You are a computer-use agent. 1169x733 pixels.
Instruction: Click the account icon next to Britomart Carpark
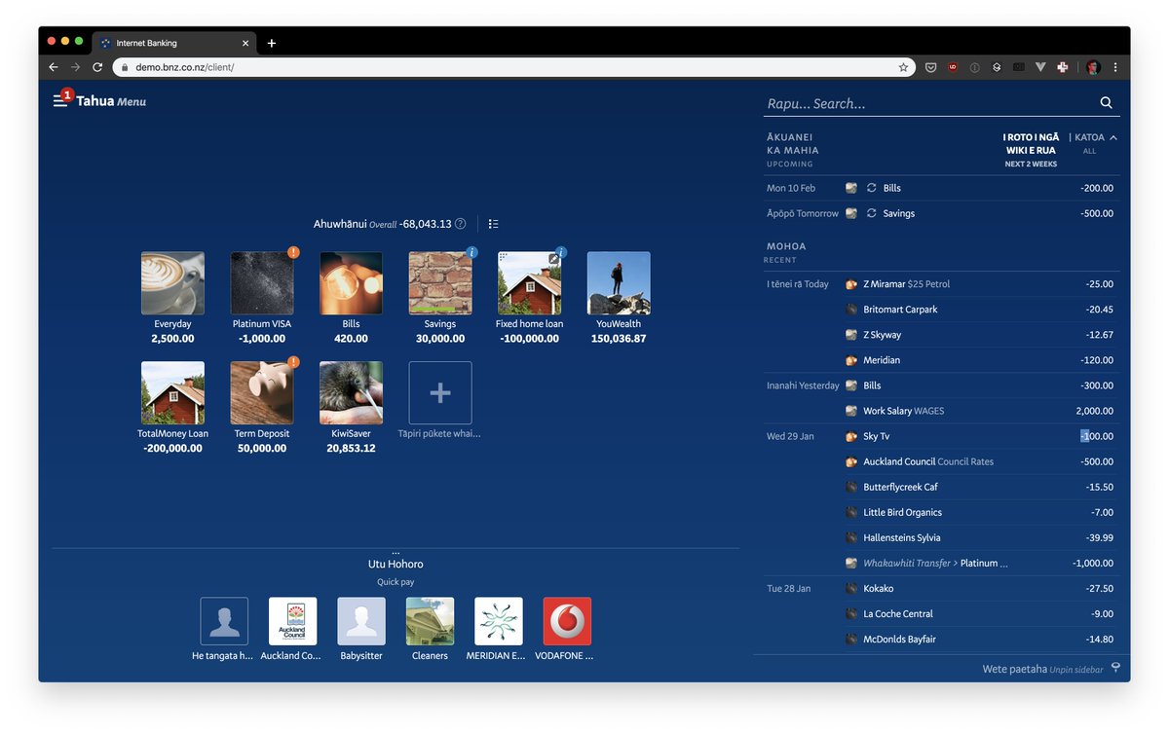[x=851, y=310]
